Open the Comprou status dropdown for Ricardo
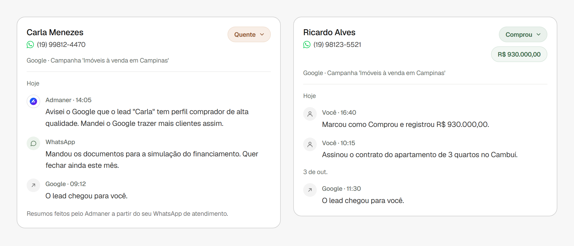The width and height of the screenshot is (574, 246). 523,34
